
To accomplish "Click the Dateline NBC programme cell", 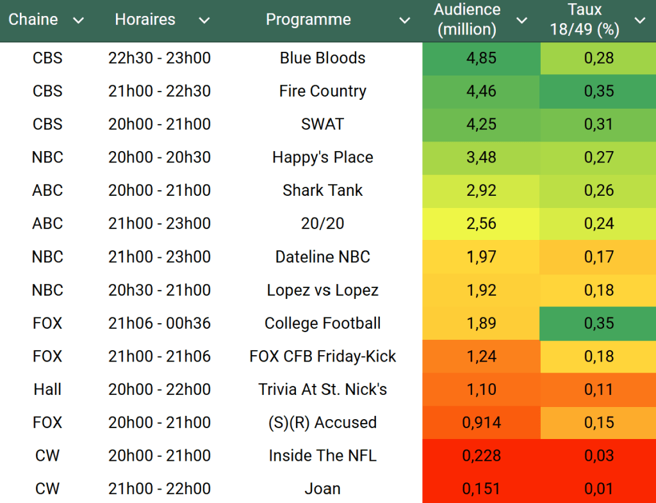I will point(322,257).
